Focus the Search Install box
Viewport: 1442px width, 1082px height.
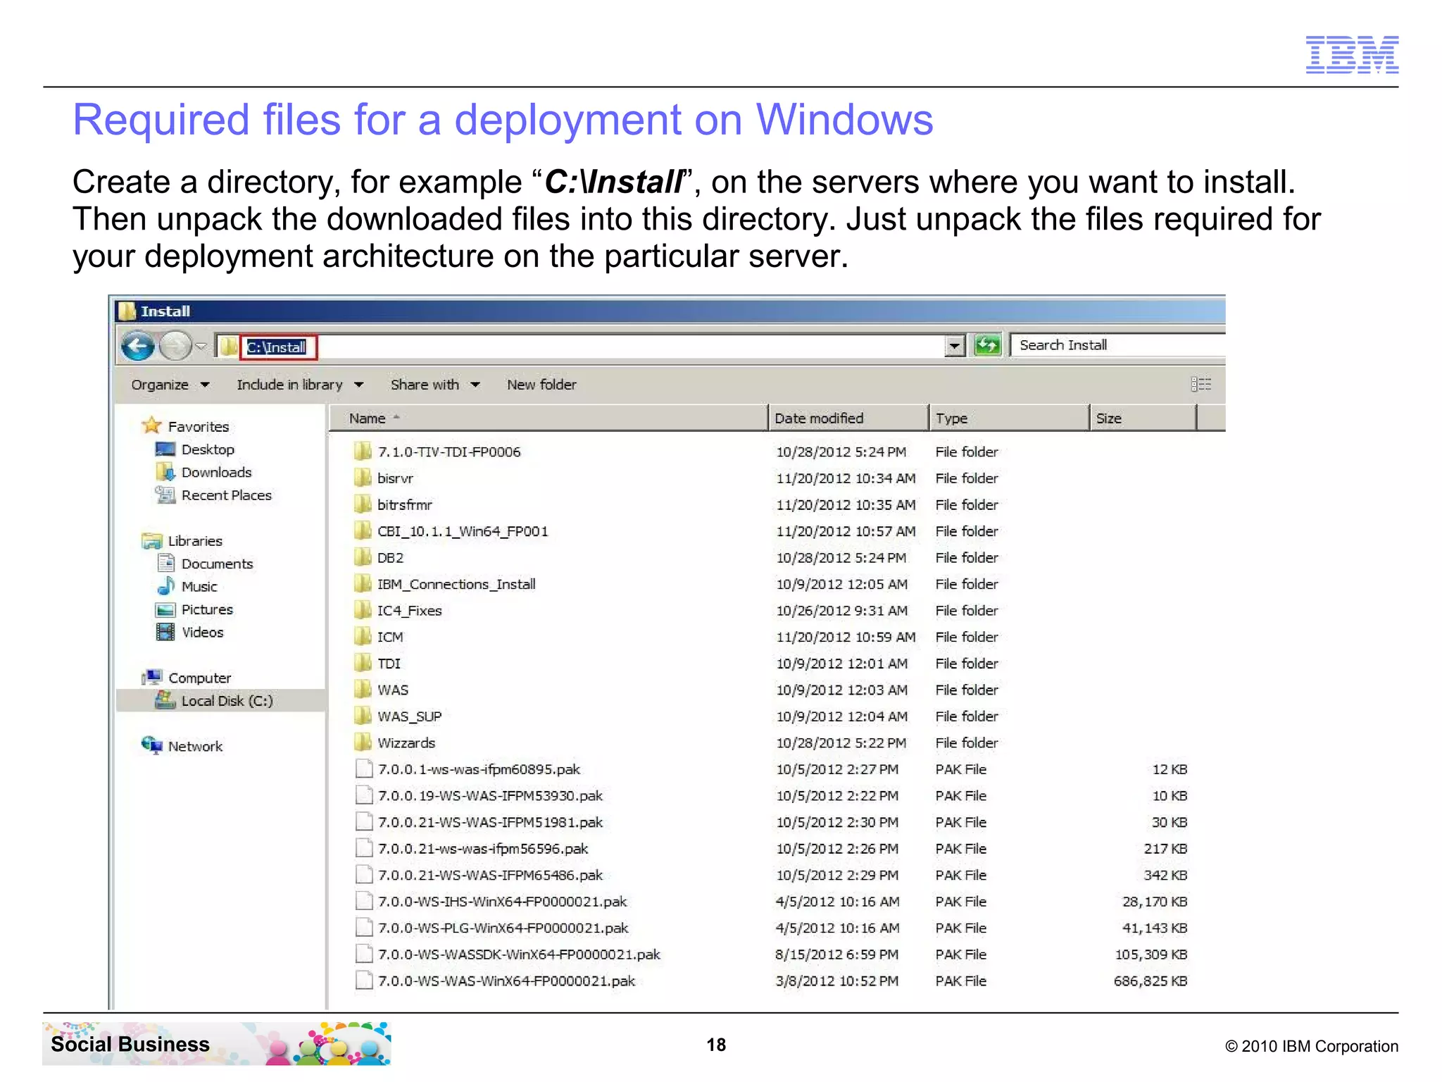pyautogui.click(x=1117, y=345)
